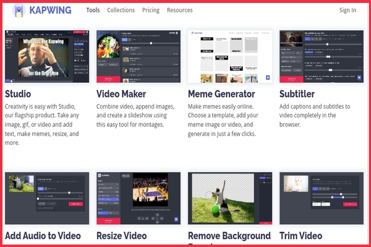Click the Video Maker description "Combine video, append images"

coord(135,115)
